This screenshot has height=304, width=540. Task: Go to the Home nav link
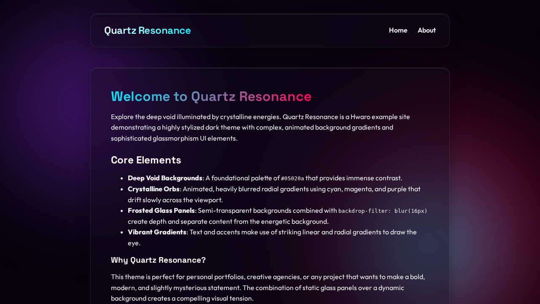[398, 30]
